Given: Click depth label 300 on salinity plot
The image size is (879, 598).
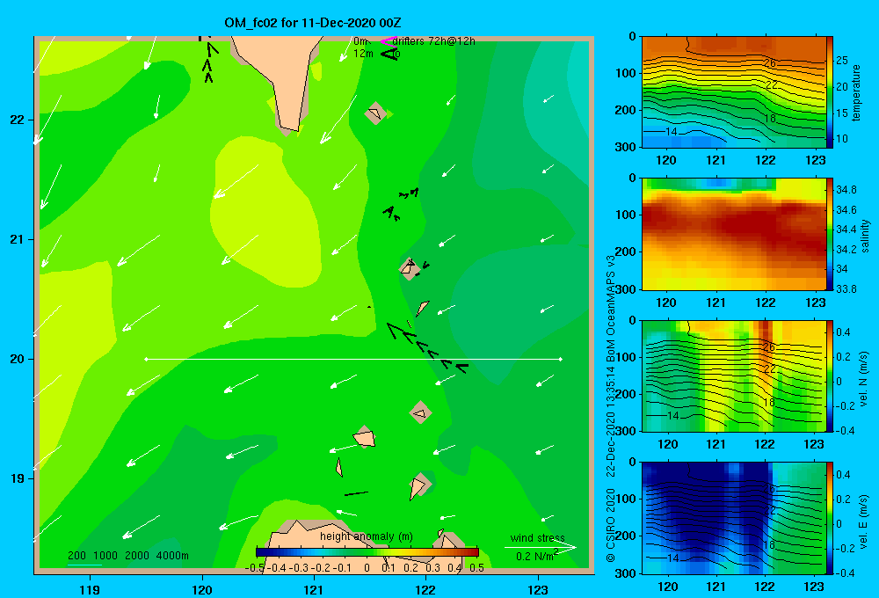Looking at the screenshot, I should (x=625, y=289).
